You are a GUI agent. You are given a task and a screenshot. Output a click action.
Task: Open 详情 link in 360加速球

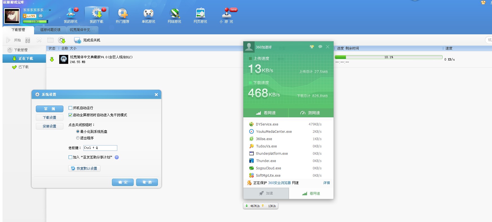click(x=326, y=183)
